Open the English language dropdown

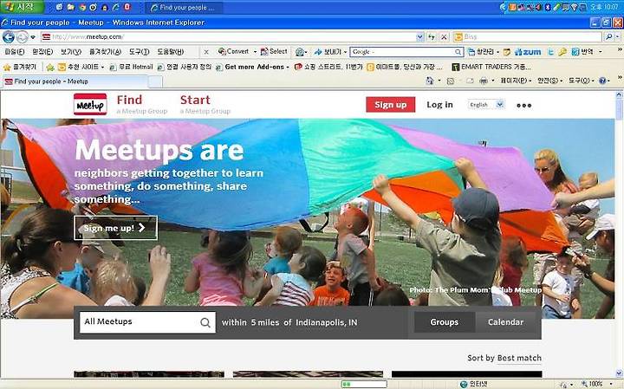[486, 105]
